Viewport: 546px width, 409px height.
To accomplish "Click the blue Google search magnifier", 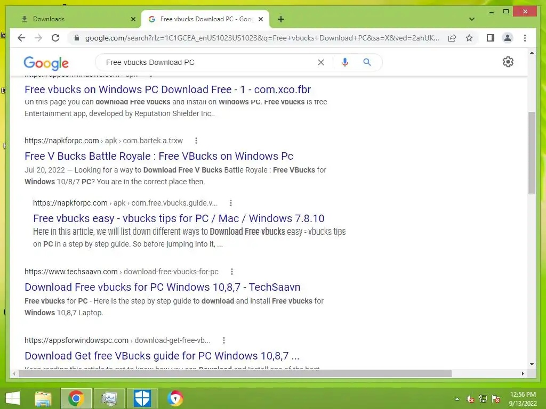I will click(x=367, y=62).
